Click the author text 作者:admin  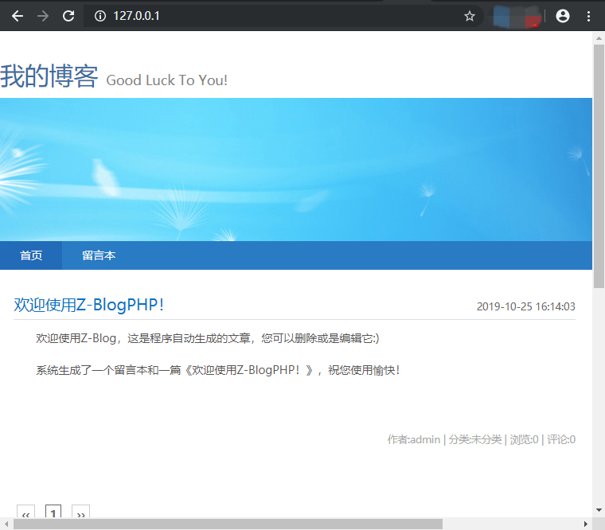coord(414,440)
